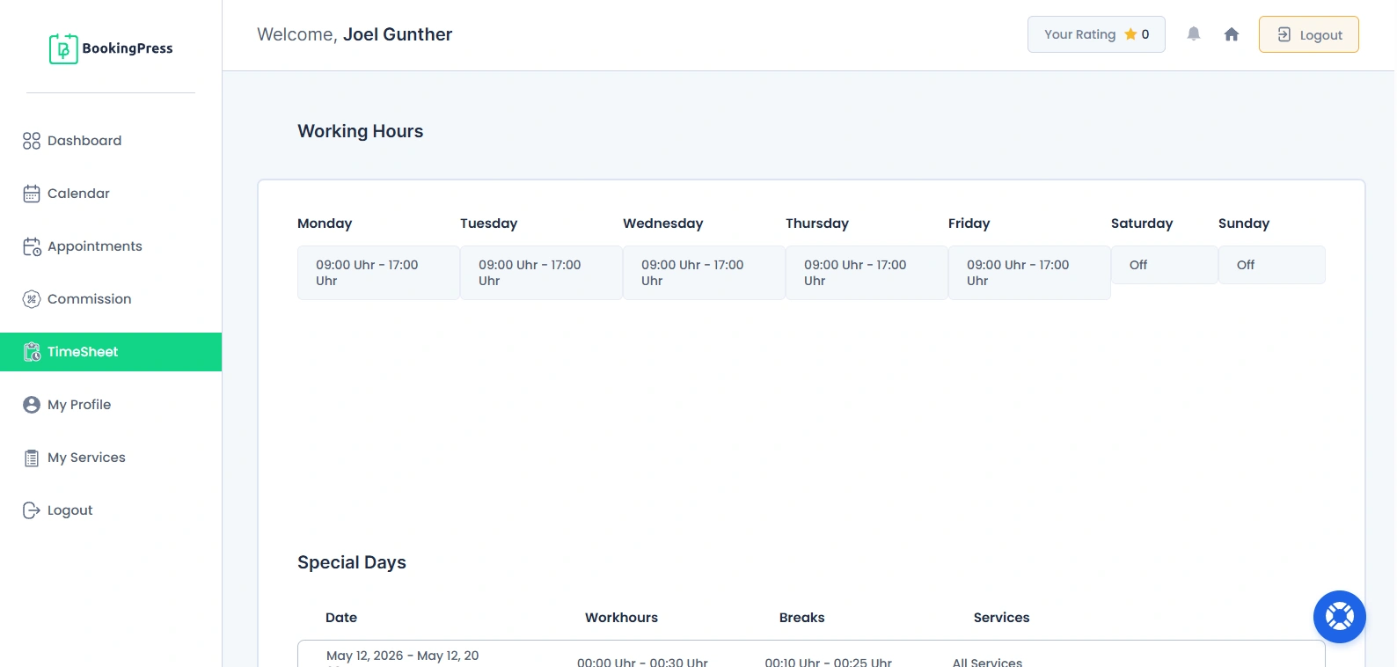Click Logout in the sidebar
Image resolution: width=1397 pixels, height=667 pixels.
pyautogui.click(x=111, y=510)
